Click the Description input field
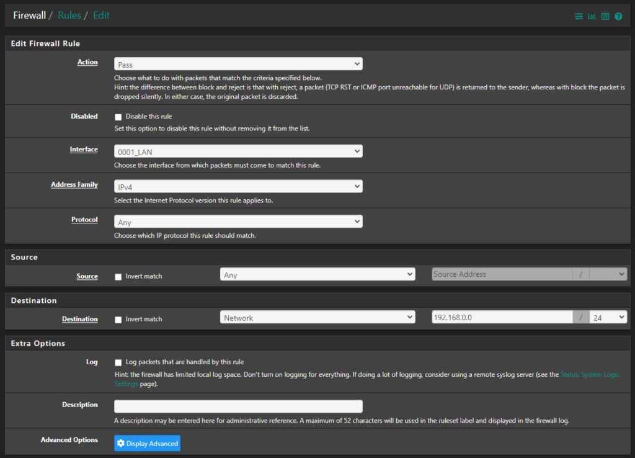The image size is (635, 458). point(238,406)
